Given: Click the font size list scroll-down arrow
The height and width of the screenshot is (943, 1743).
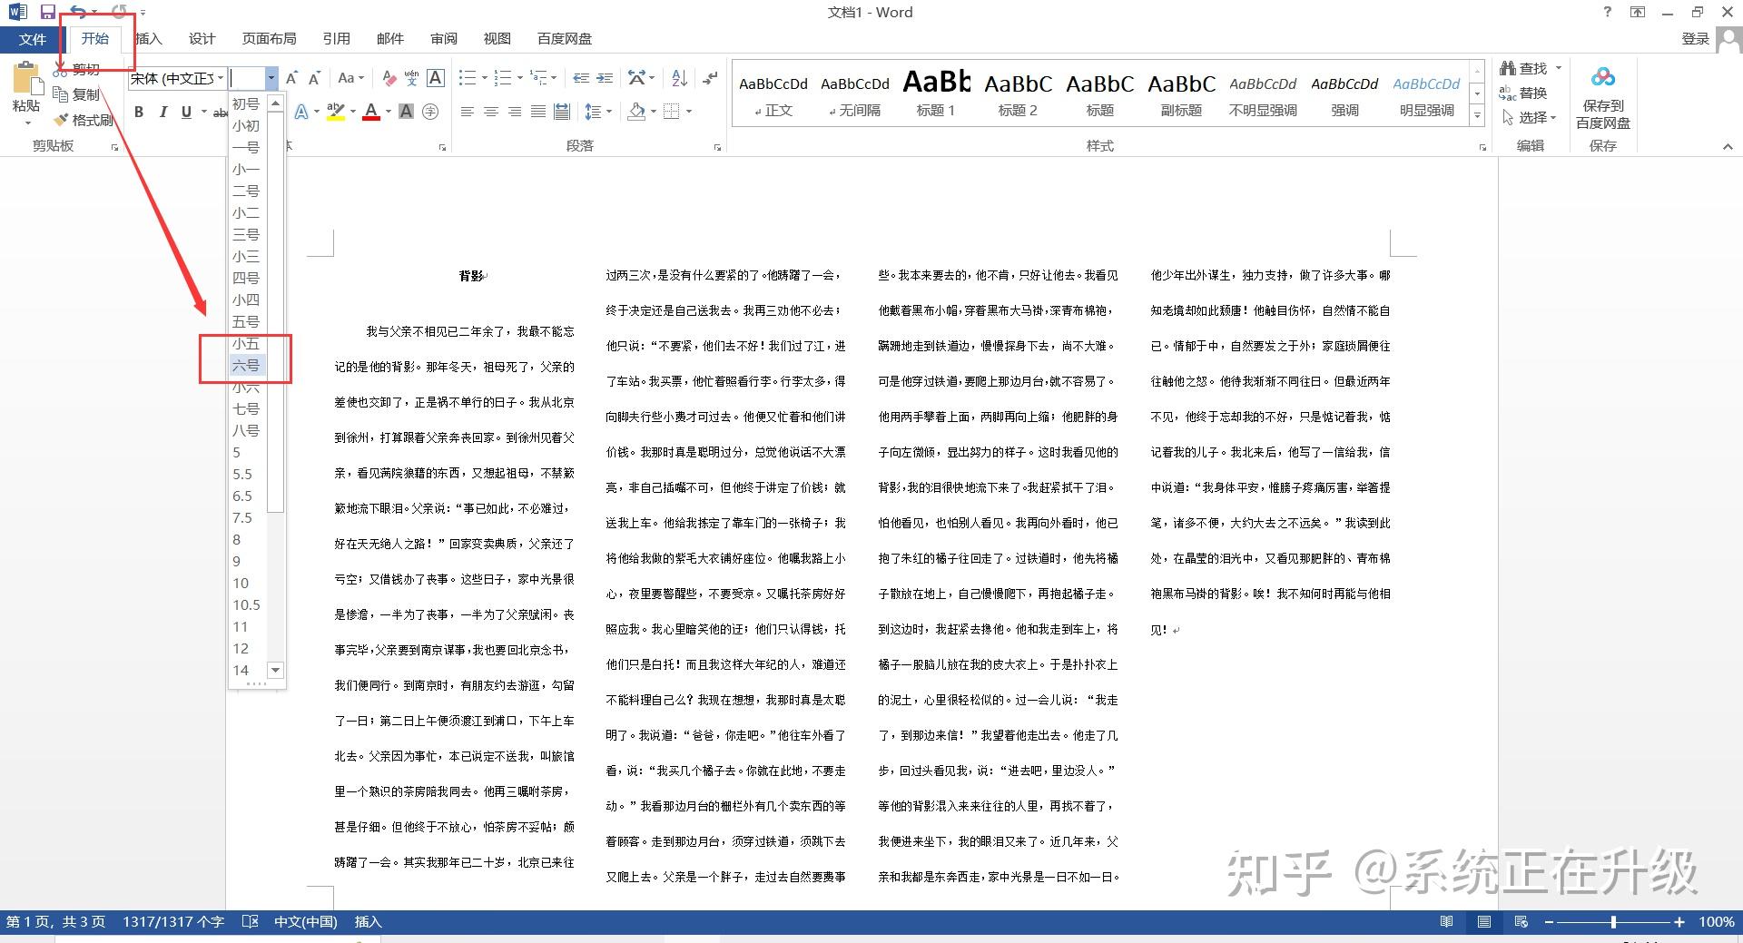Looking at the screenshot, I should tap(276, 670).
